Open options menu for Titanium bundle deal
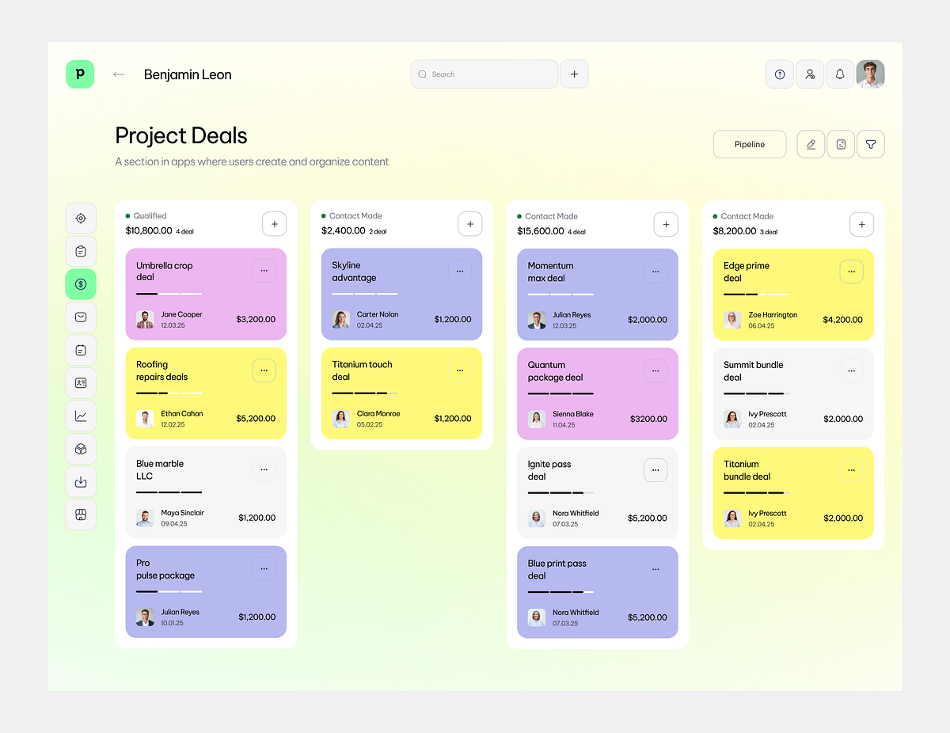 pyautogui.click(x=851, y=470)
